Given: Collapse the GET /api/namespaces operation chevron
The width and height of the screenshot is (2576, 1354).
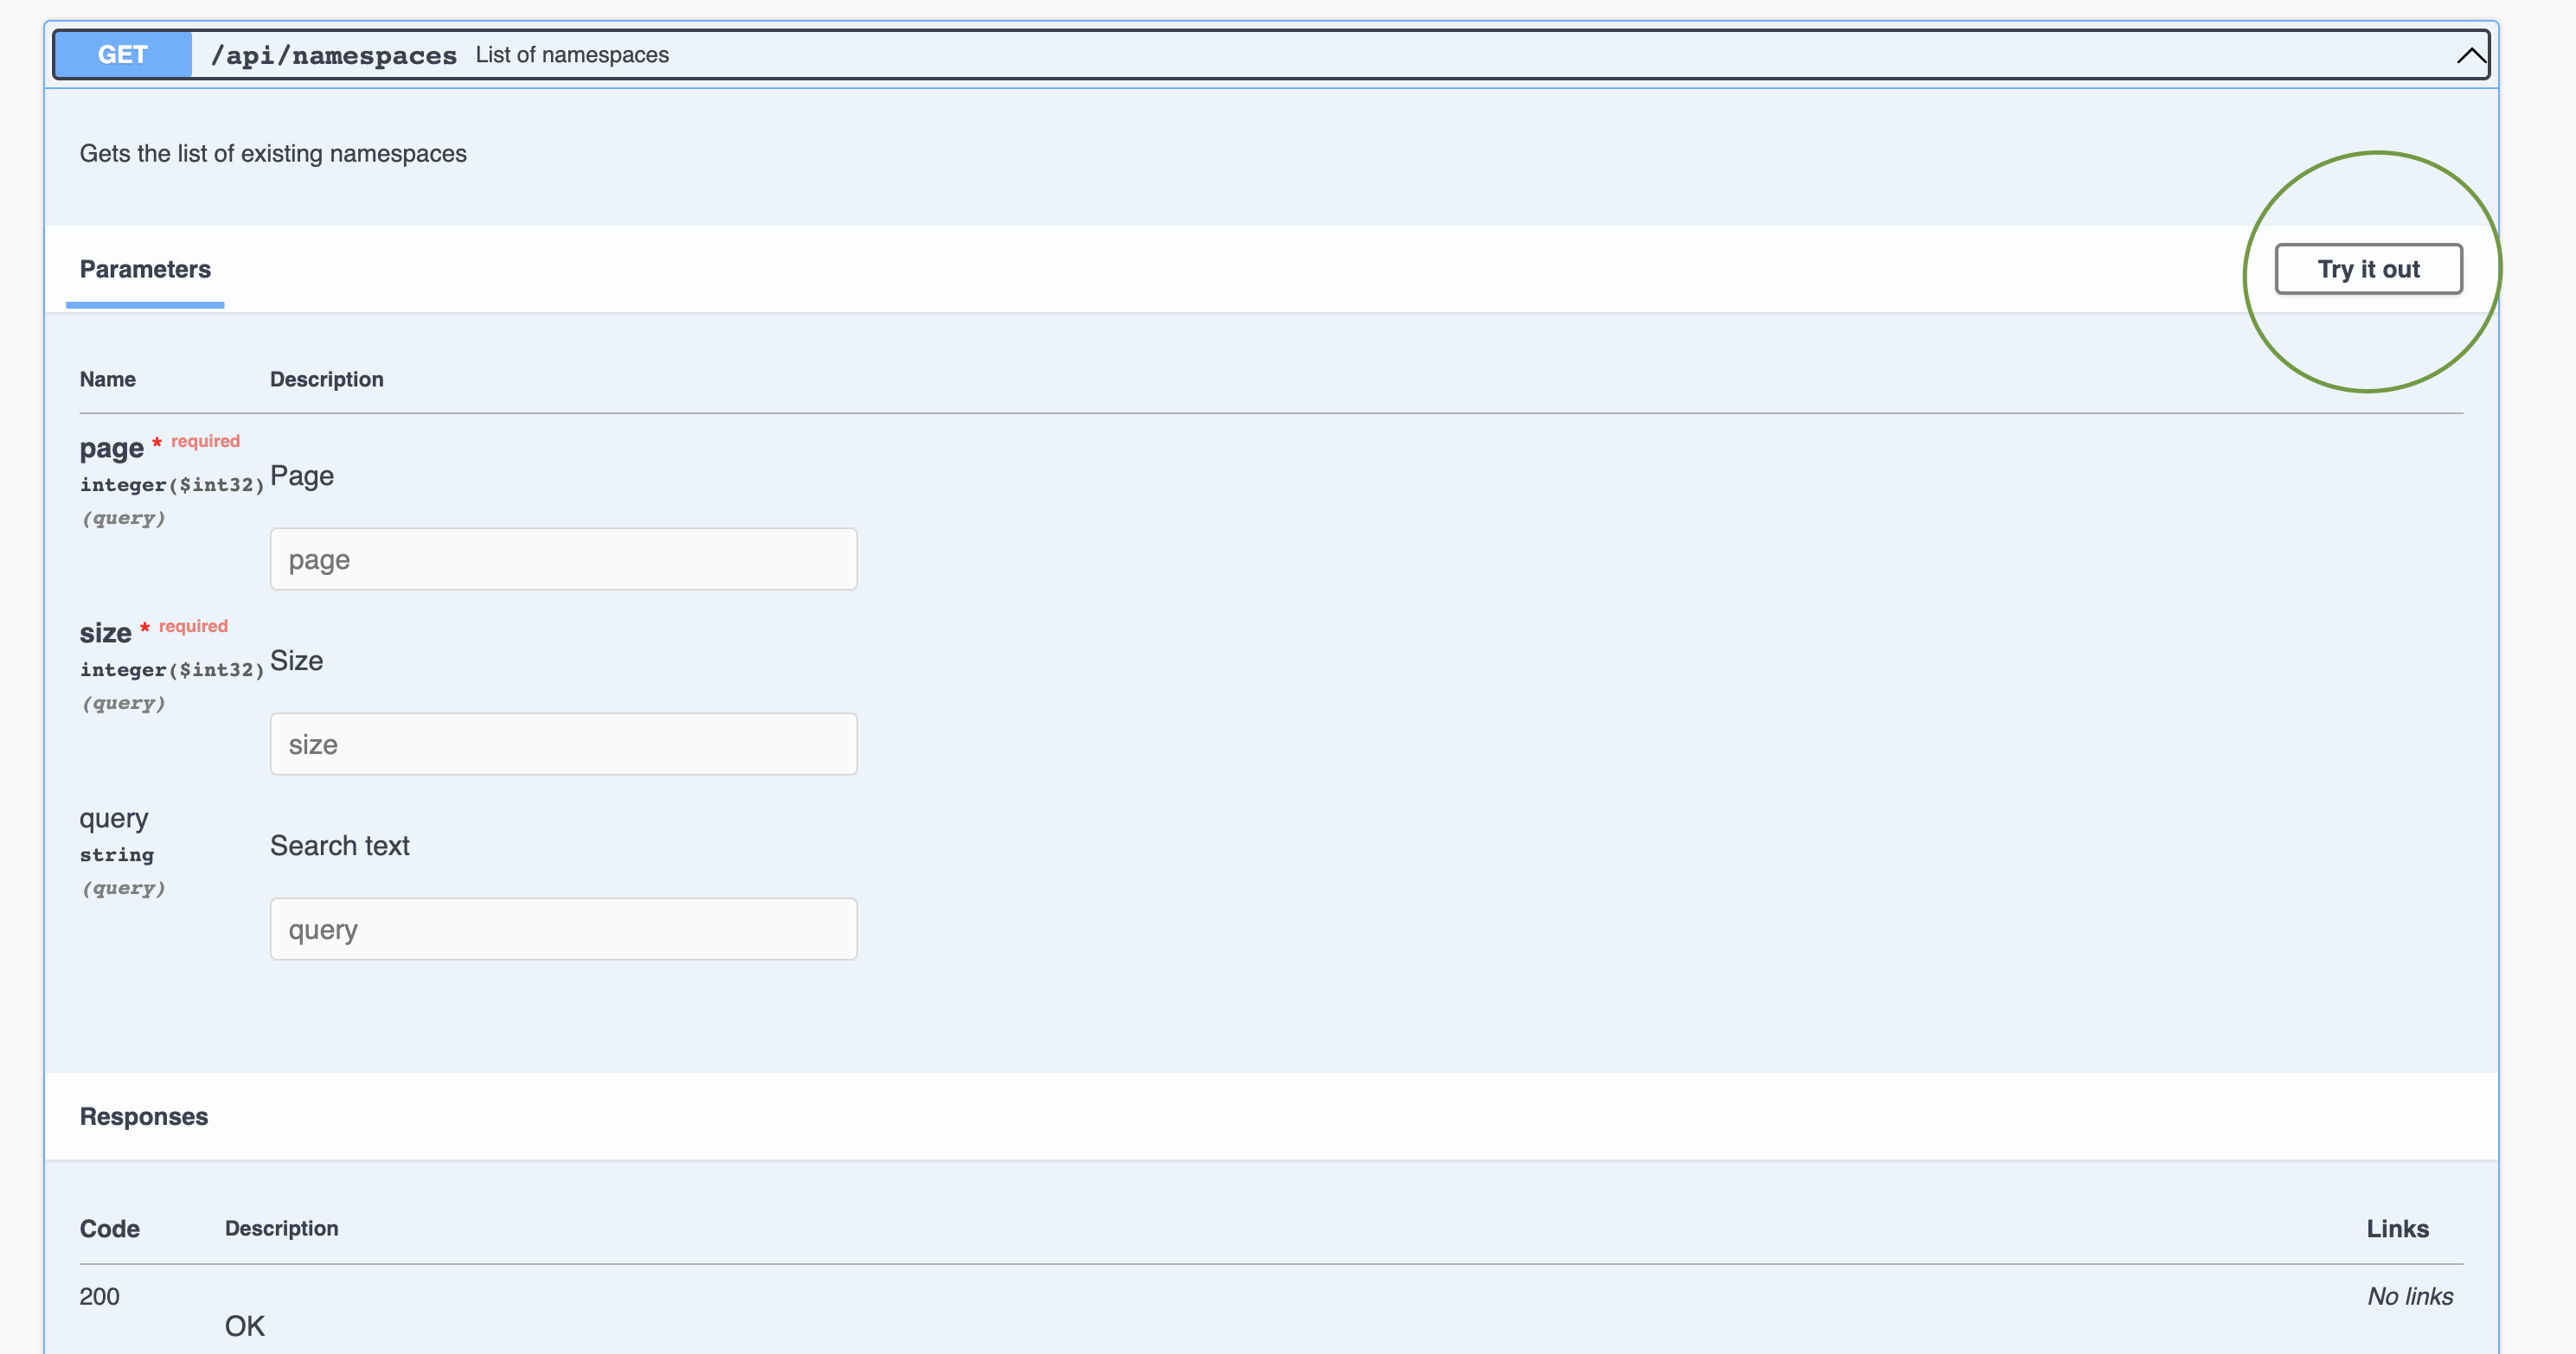Looking at the screenshot, I should tap(2470, 55).
